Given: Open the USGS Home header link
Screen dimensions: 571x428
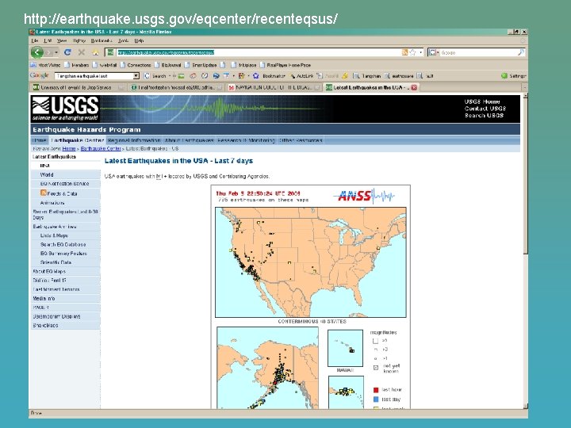Looking at the screenshot, I should coord(482,101).
